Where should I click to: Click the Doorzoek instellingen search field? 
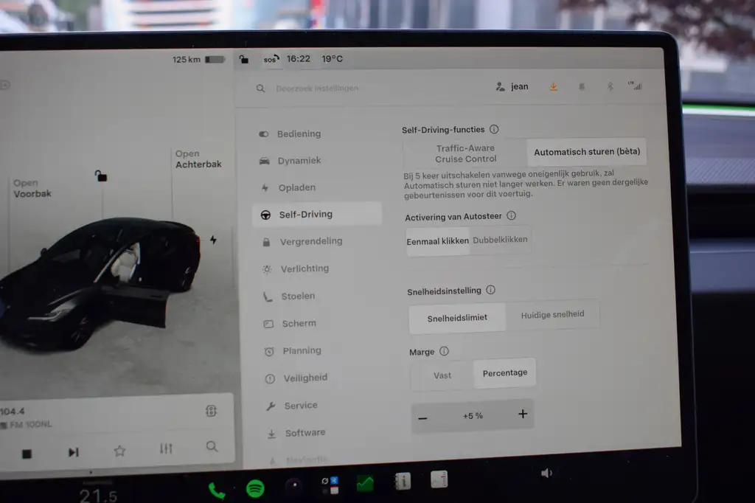click(x=317, y=89)
